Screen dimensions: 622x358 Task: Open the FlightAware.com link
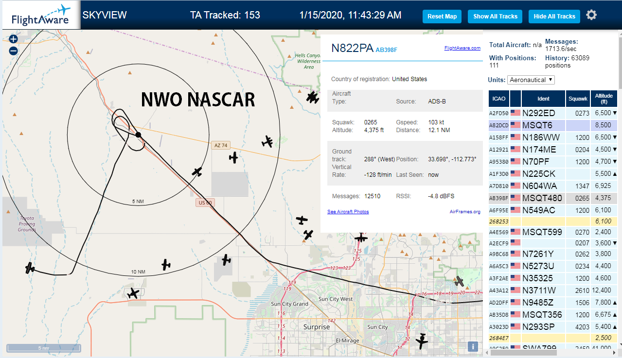pyautogui.click(x=462, y=48)
